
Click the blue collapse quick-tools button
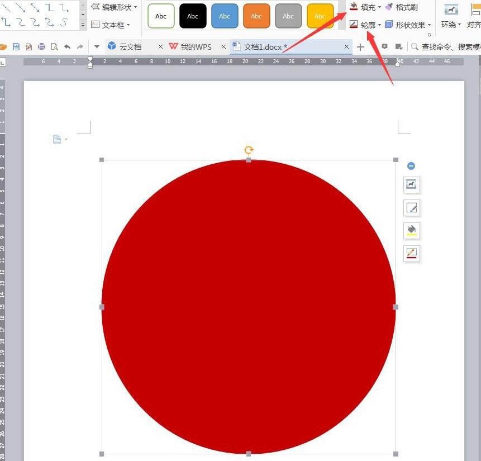point(411,166)
